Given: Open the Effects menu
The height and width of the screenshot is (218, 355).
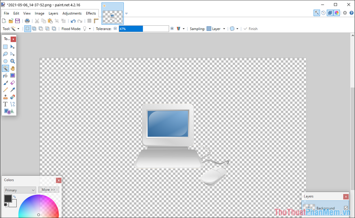Looking at the screenshot, I should click(x=91, y=13).
